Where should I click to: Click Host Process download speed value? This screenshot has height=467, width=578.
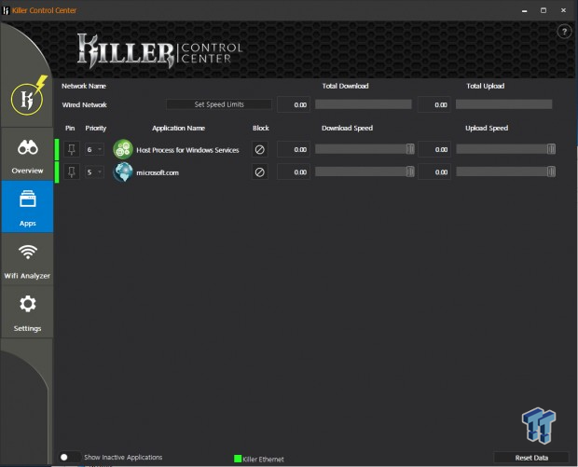(x=294, y=150)
